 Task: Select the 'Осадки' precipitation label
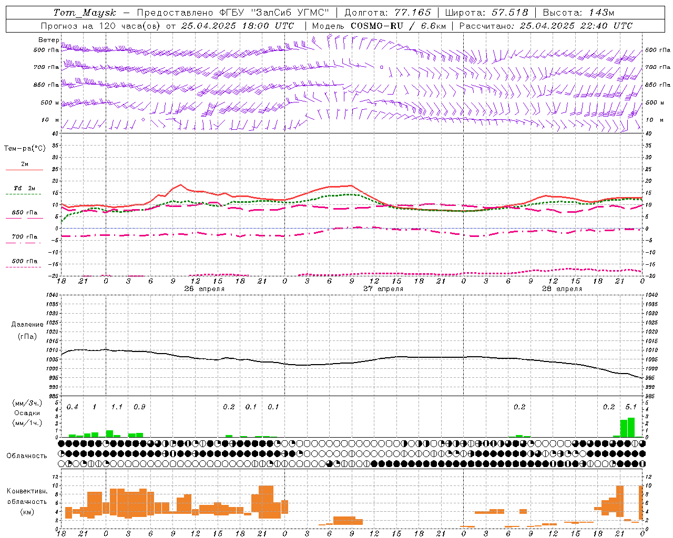point(27,413)
